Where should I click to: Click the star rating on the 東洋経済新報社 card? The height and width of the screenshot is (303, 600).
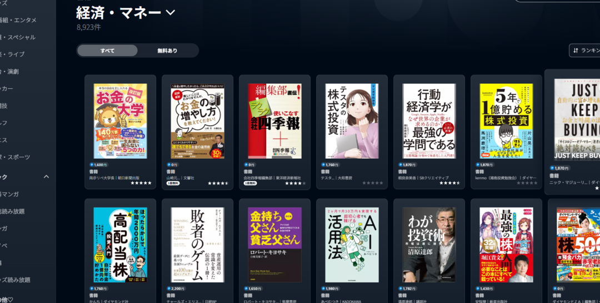click(x=296, y=183)
